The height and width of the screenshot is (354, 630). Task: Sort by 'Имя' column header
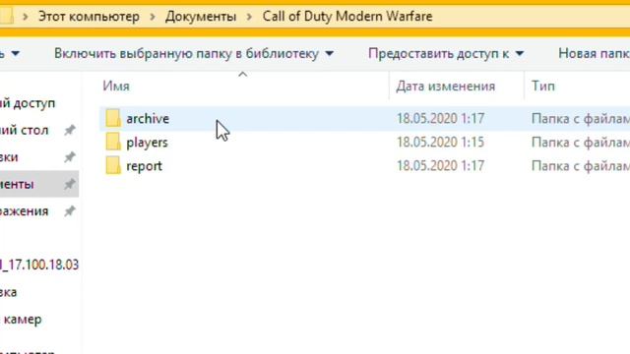(116, 86)
